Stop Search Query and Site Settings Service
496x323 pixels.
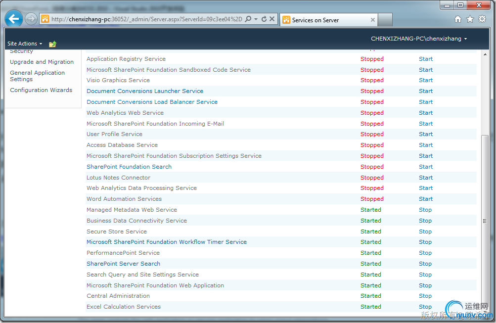click(425, 275)
